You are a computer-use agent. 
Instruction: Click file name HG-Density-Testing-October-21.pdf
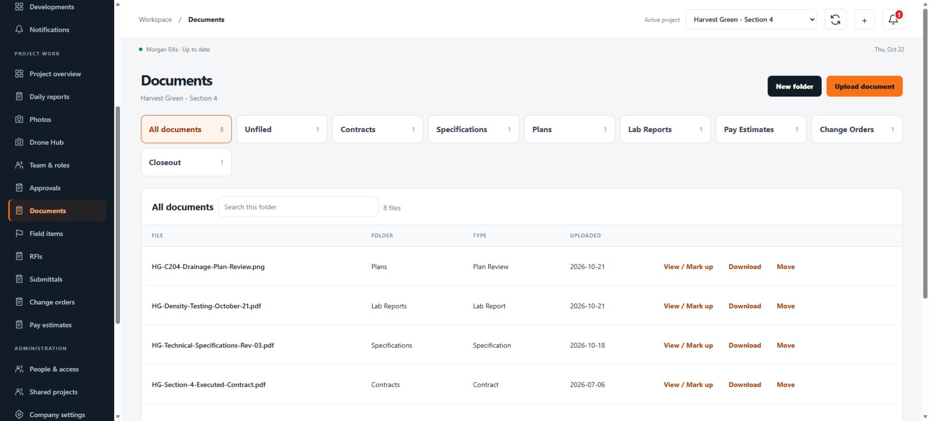pos(206,306)
